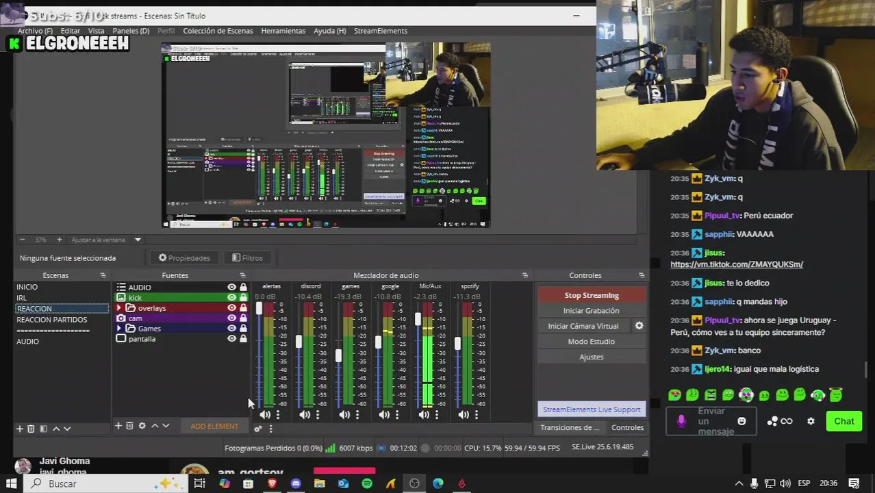Switch to the Transiciones de... tab
This screenshot has height=493, width=875.
tap(570, 427)
